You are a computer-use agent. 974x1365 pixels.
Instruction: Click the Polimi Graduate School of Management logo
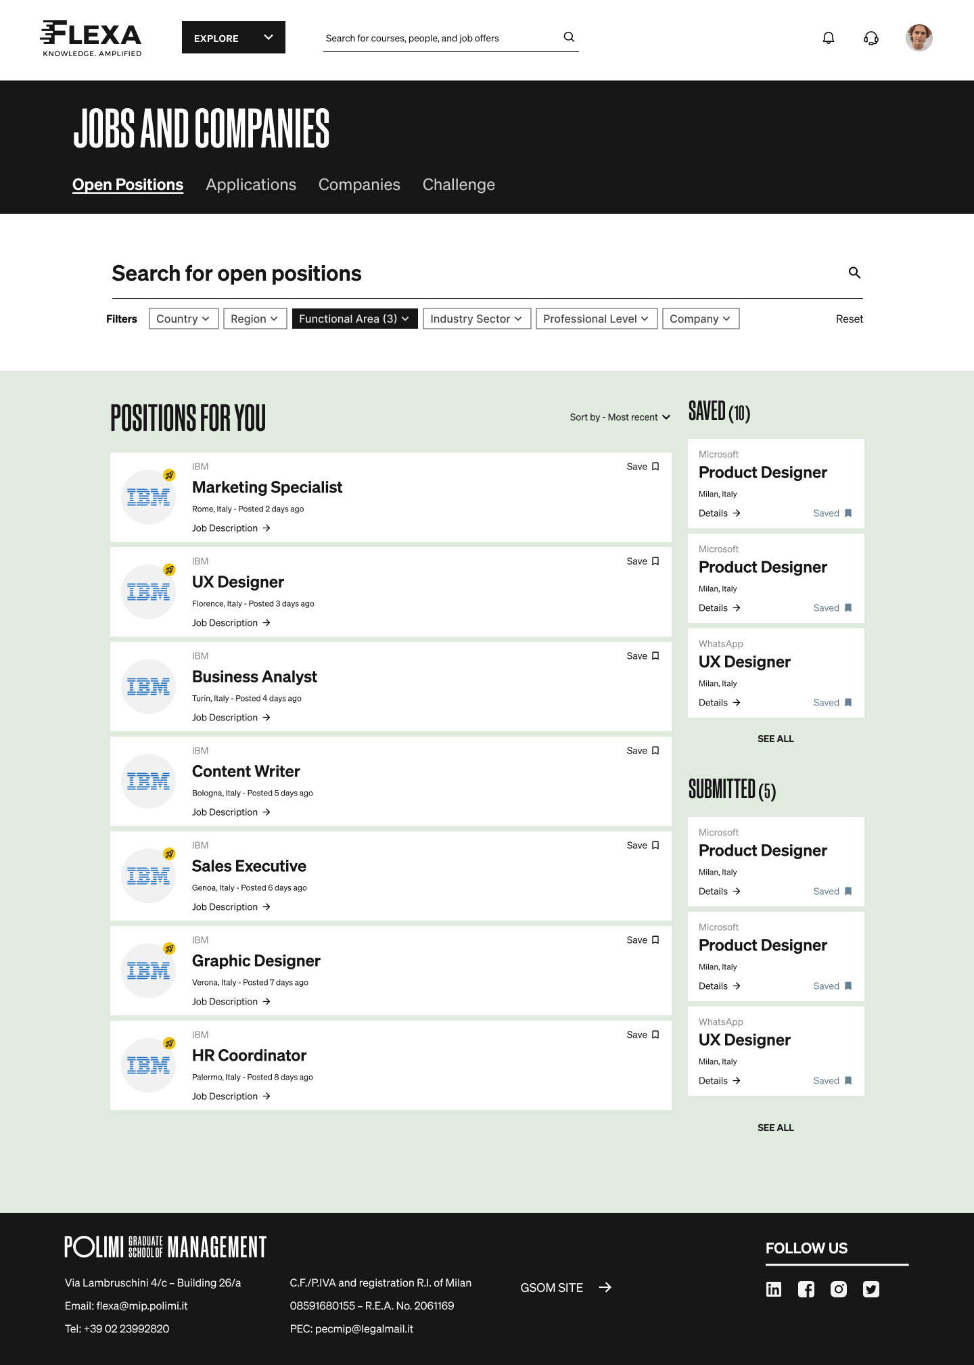tap(166, 1247)
